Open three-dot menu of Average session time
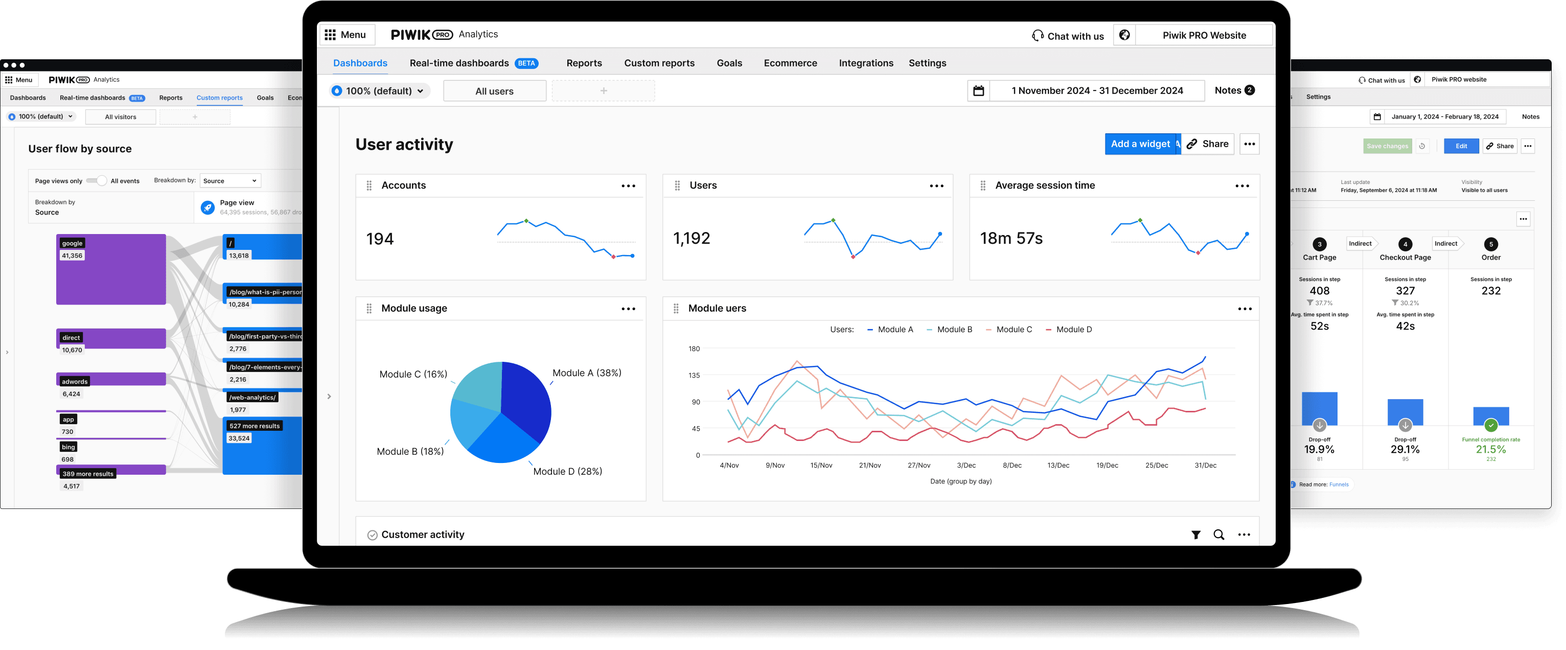 point(1241,186)
